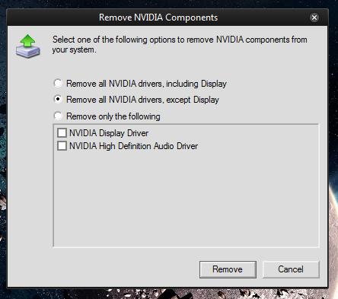338x299 pixels.
Task: Click the 'Select one of the following options' instruction text
Action: pyautogui.click(x=180, y=44)
